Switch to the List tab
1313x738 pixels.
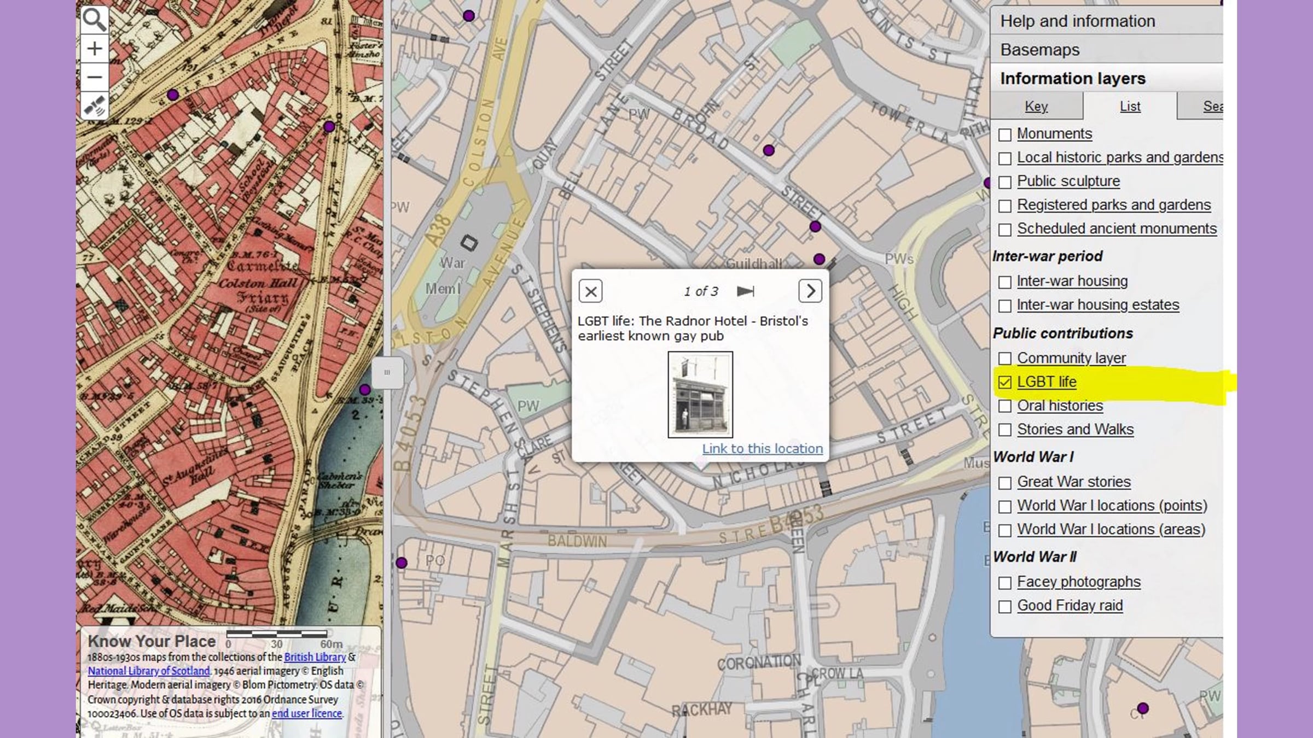1130,106
